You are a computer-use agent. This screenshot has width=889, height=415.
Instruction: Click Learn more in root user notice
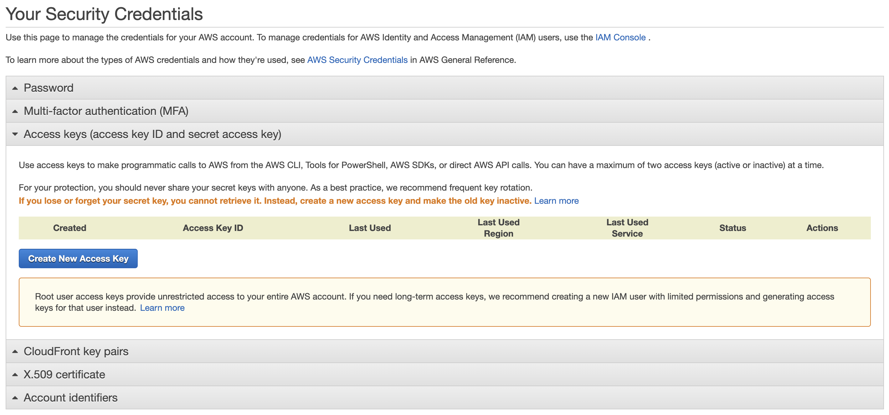point(162,308)
